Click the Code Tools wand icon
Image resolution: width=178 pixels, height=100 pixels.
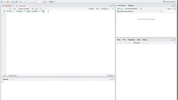36,9
